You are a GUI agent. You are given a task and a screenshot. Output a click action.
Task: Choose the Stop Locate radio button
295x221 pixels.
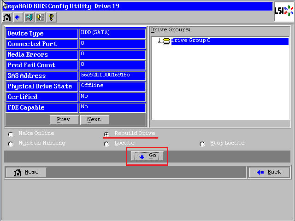point(202,144)
